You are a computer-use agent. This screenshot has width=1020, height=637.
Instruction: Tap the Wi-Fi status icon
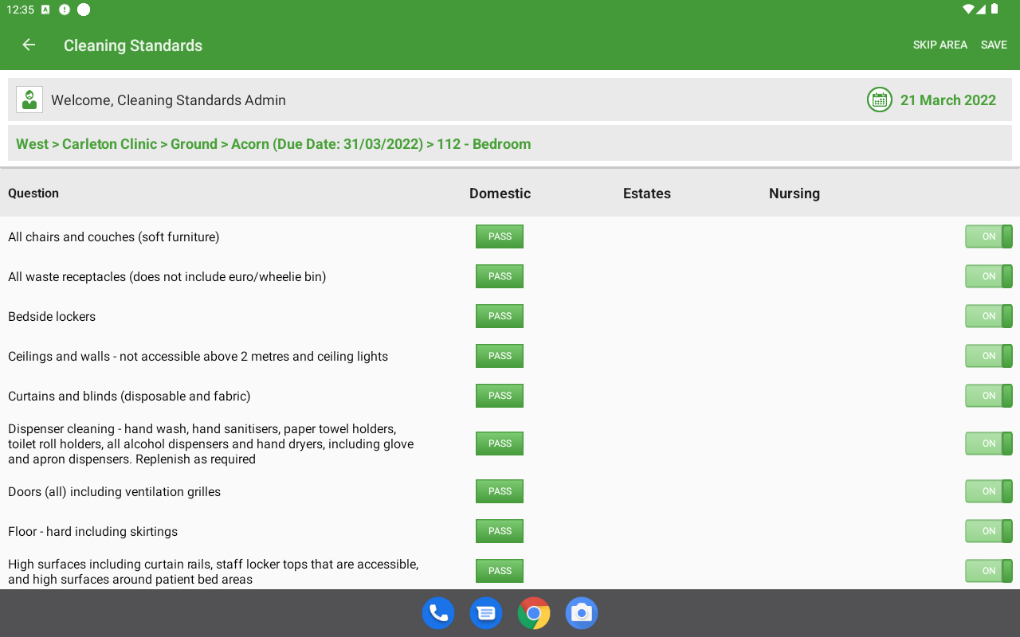pyautogui.click(x=968, y=10)
